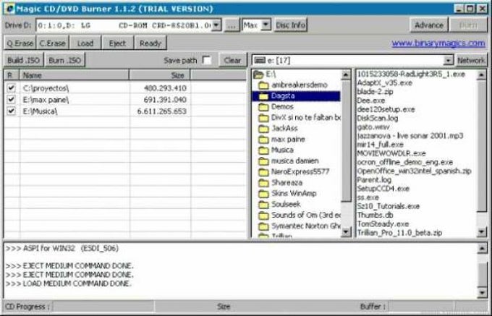Click the folder tree scrollbar up arrow
492x316 pixels.
click(346, 74)
